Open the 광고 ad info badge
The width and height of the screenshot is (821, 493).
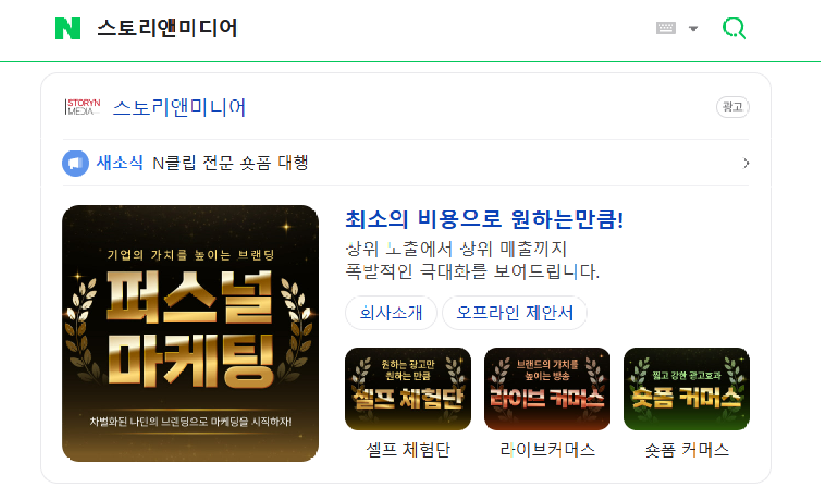click(x=733, y=107)
